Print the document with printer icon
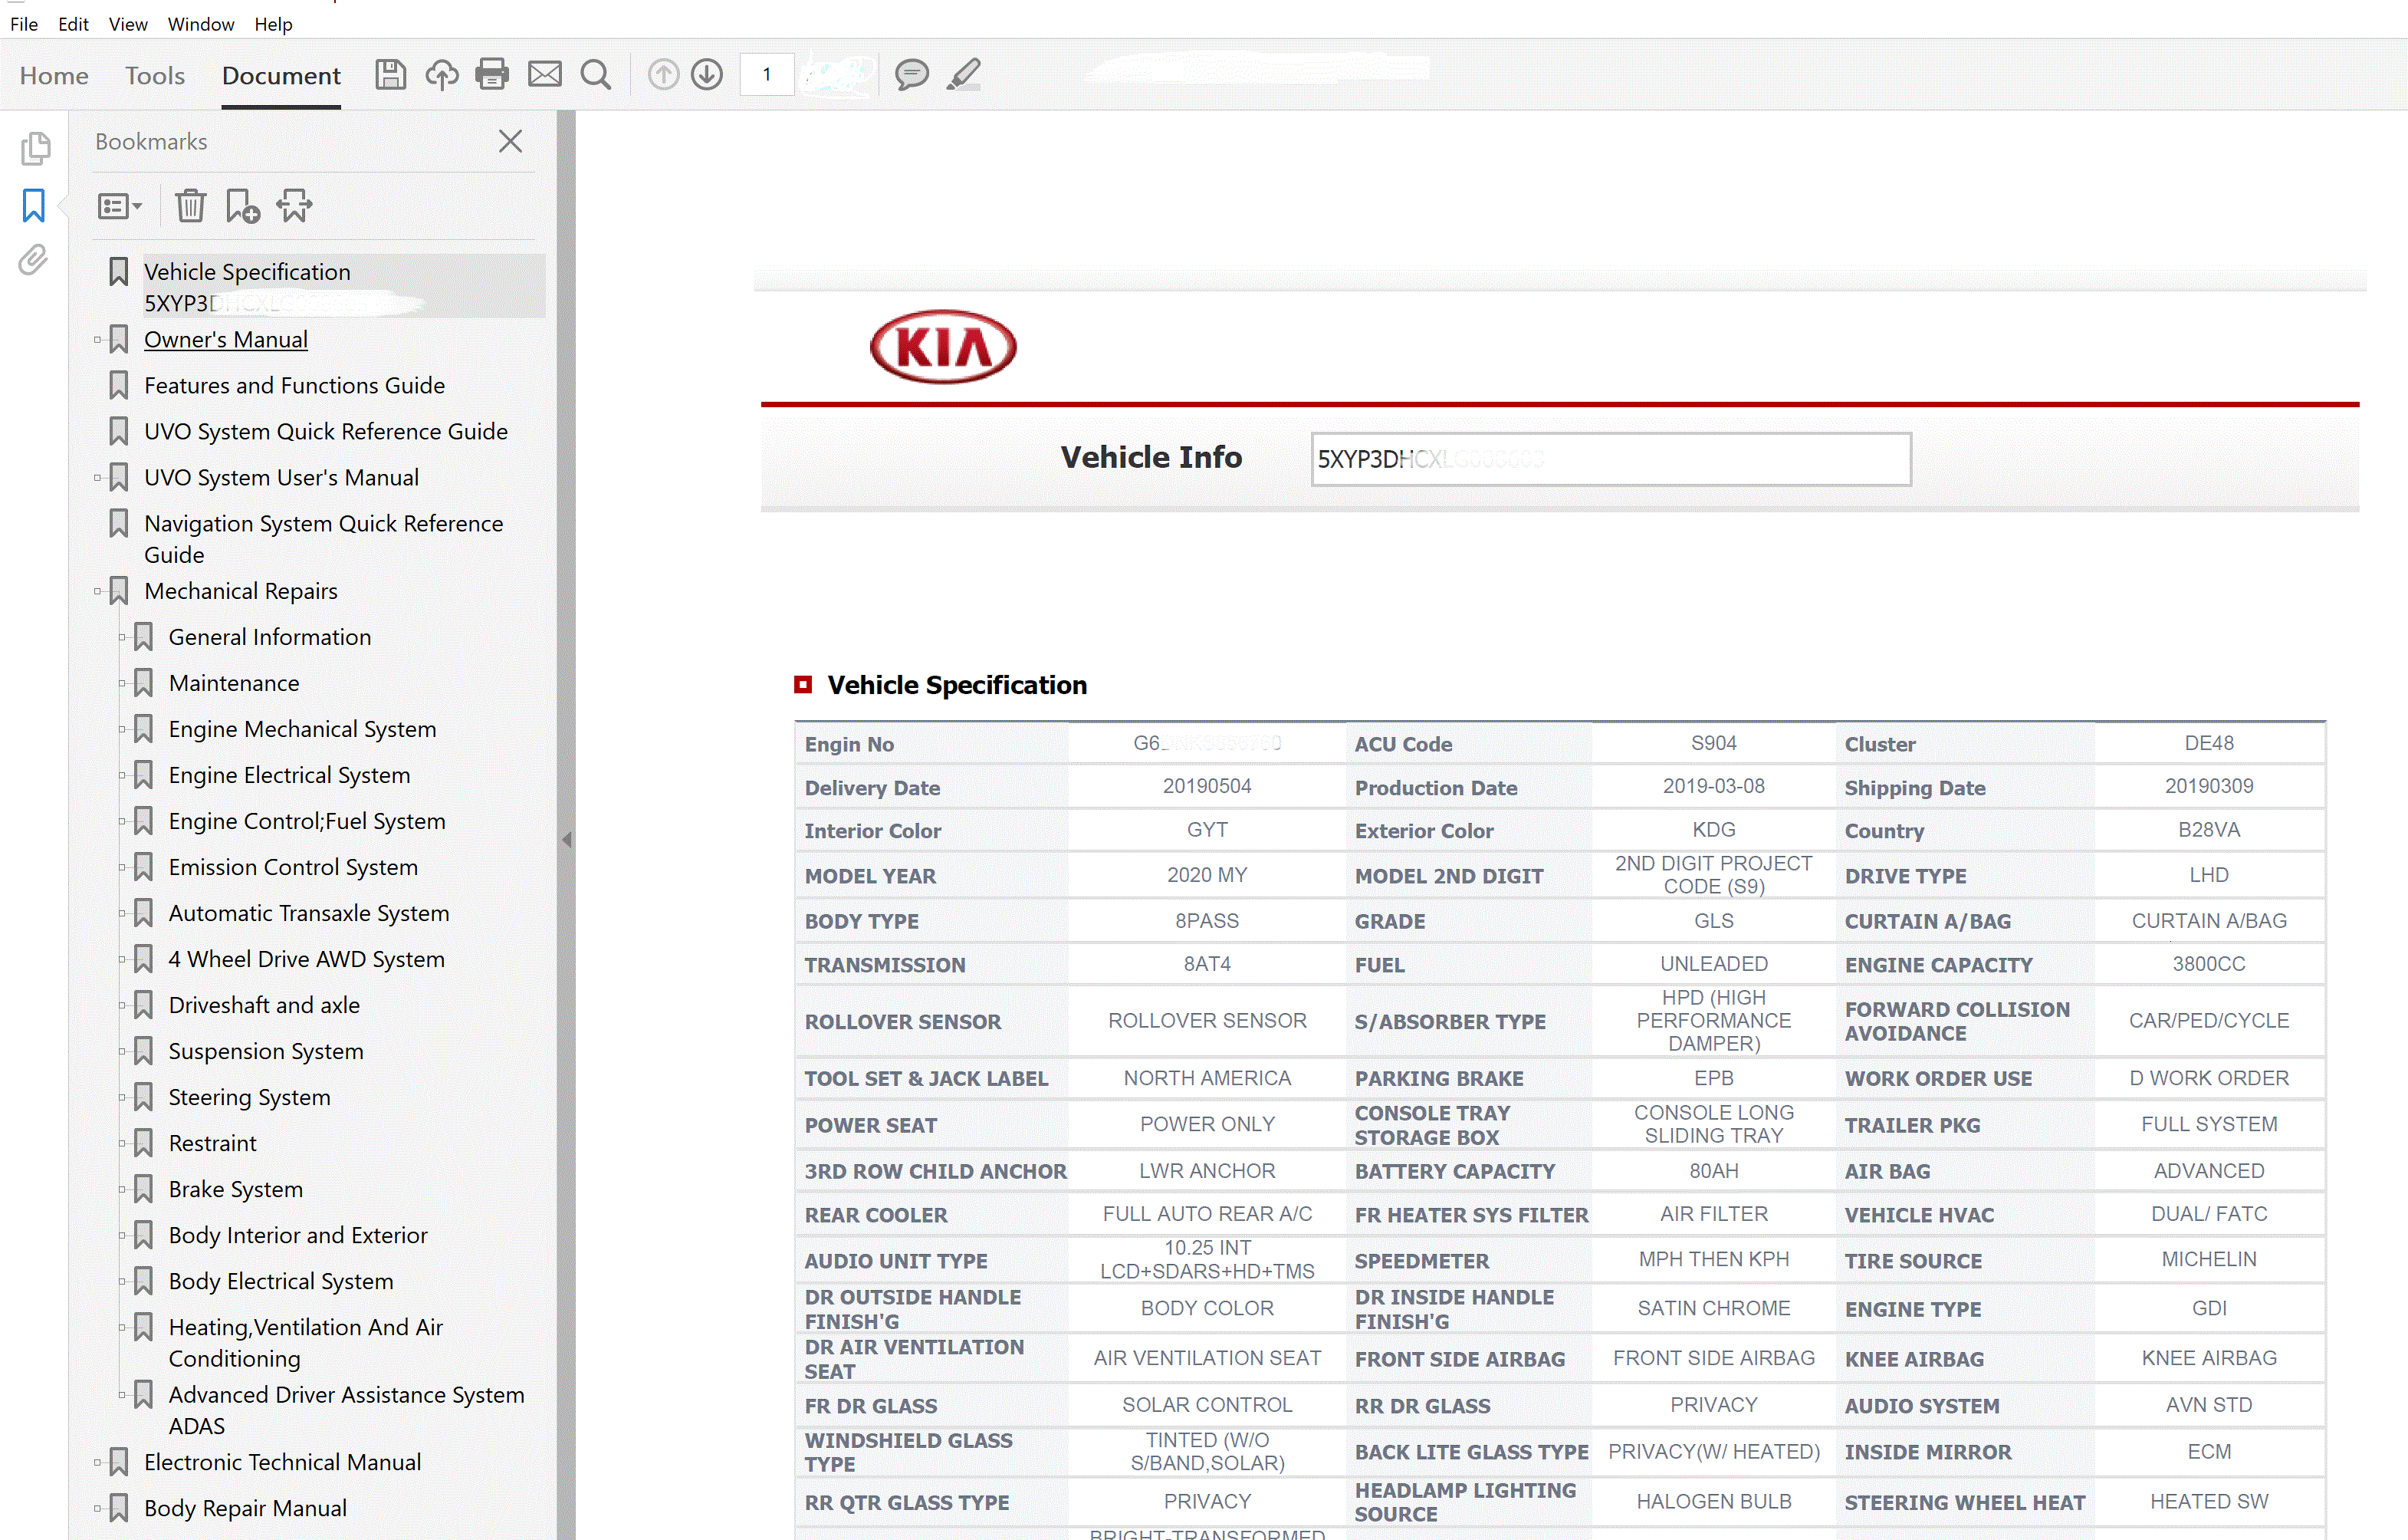The image size is (2408, 1540). (492, 75)
